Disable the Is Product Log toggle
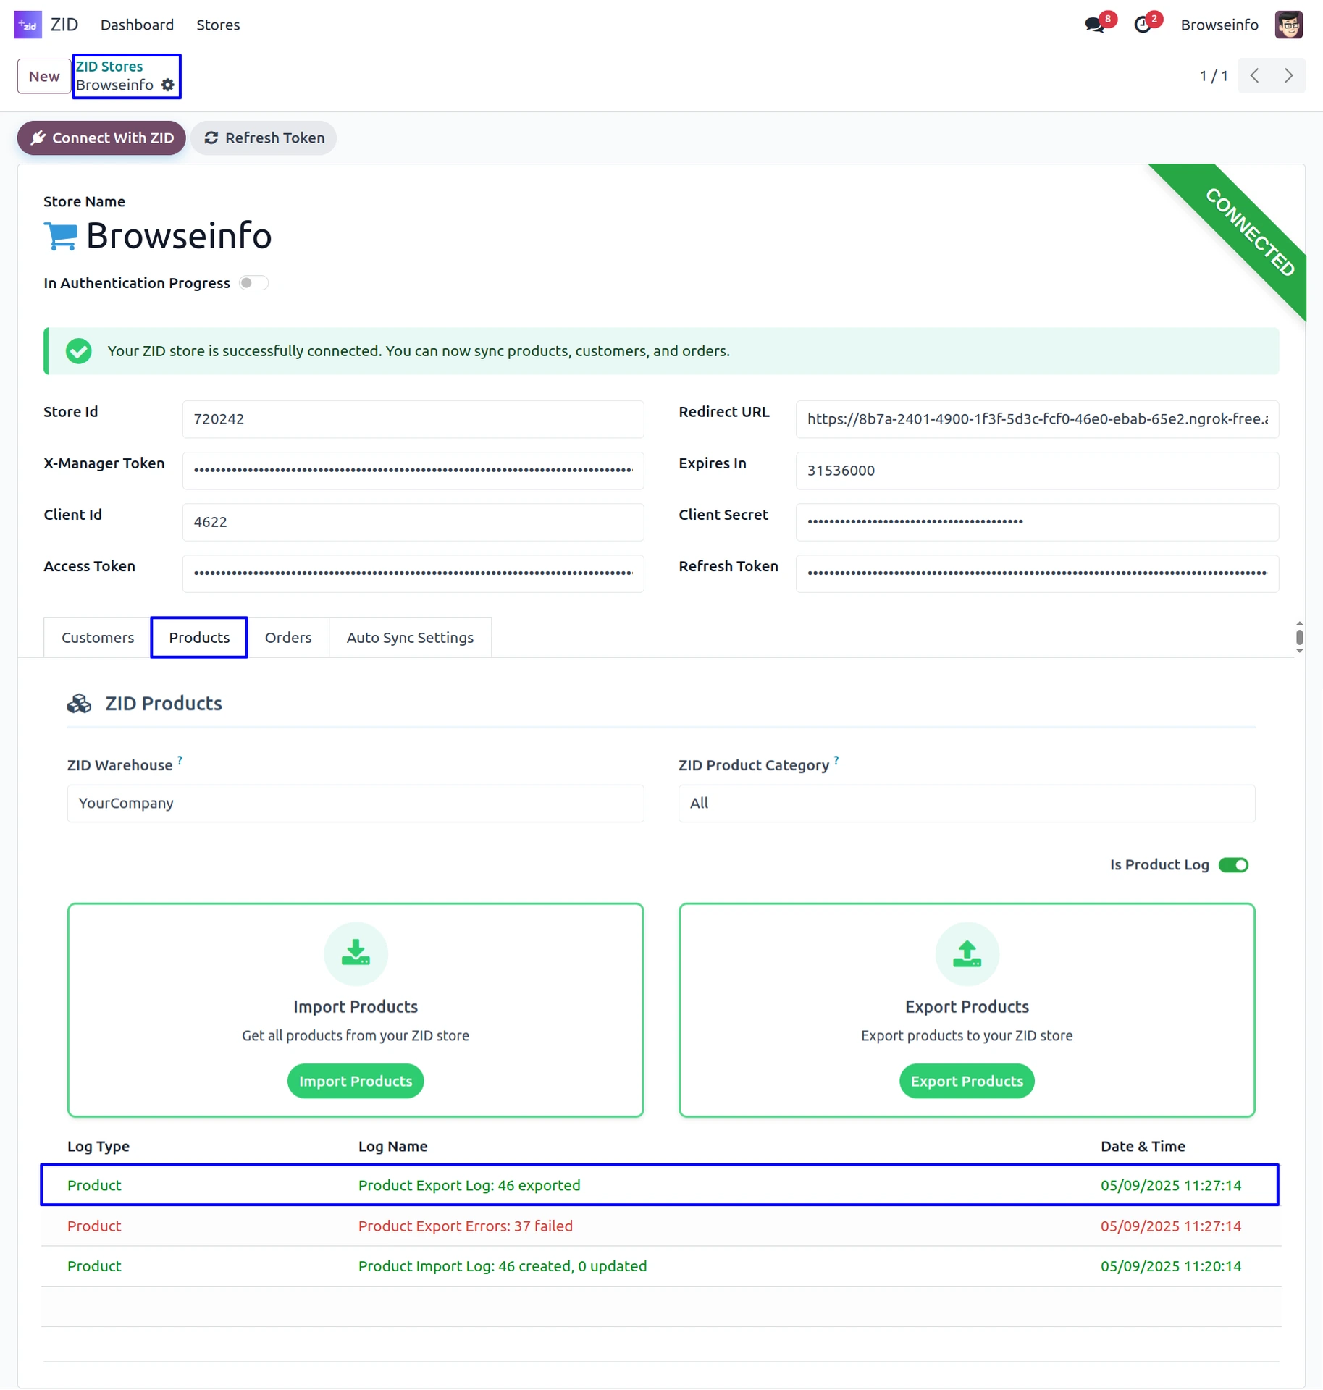Screen dimensions: 1323x1390 [x=1234, y=865]
